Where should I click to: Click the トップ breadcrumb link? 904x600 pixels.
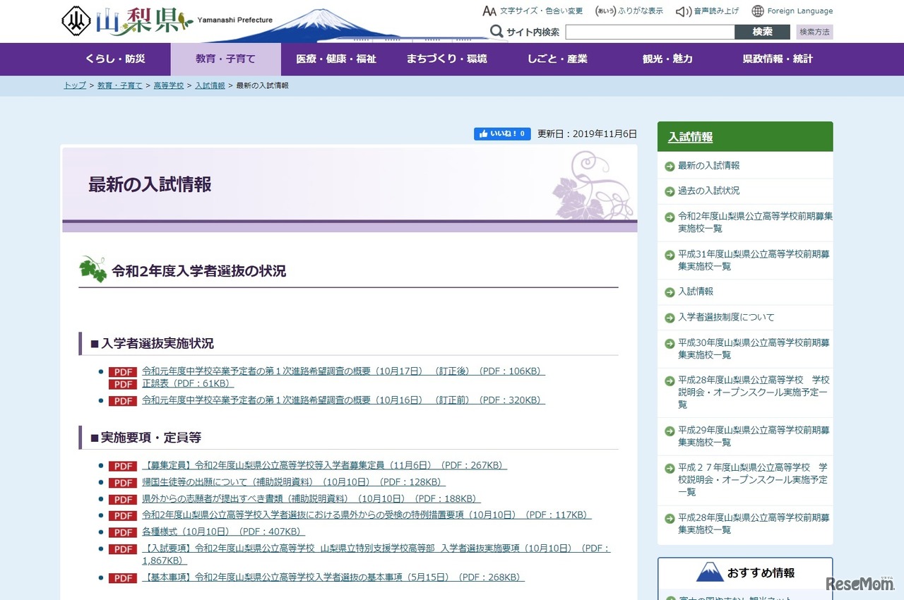(x=73, y=85)
